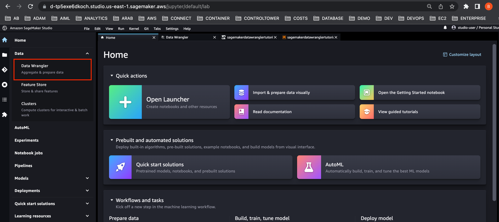The height and width of the screenshot is (222, 499).
Task: Open the Help menu
Action: 187,29
